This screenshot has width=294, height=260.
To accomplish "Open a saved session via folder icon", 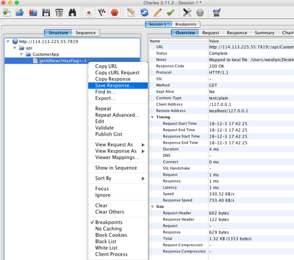I will click(x=20, y=13).
